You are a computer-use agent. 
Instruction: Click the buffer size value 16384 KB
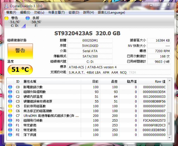click(159, 40)
